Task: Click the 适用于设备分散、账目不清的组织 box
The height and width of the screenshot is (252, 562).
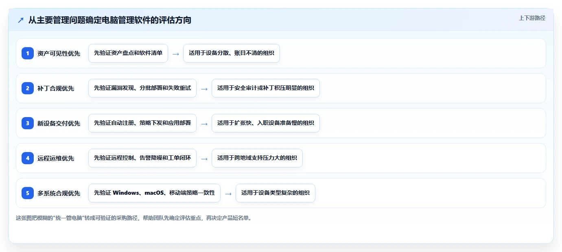Action: pos(232,53)
